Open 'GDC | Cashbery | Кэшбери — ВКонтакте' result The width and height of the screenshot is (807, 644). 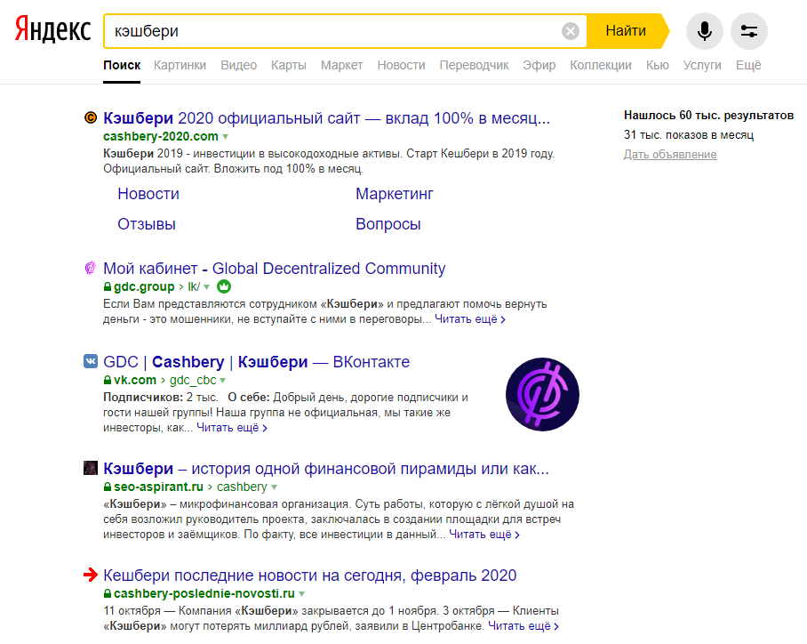pyautogui.click(x=256, y=362)
